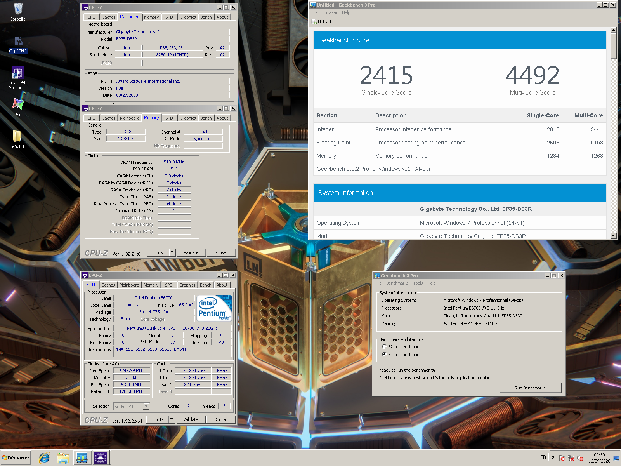
Task: Switch to the CPU-Z taskbar icon
Action: (x=101, y=458)
